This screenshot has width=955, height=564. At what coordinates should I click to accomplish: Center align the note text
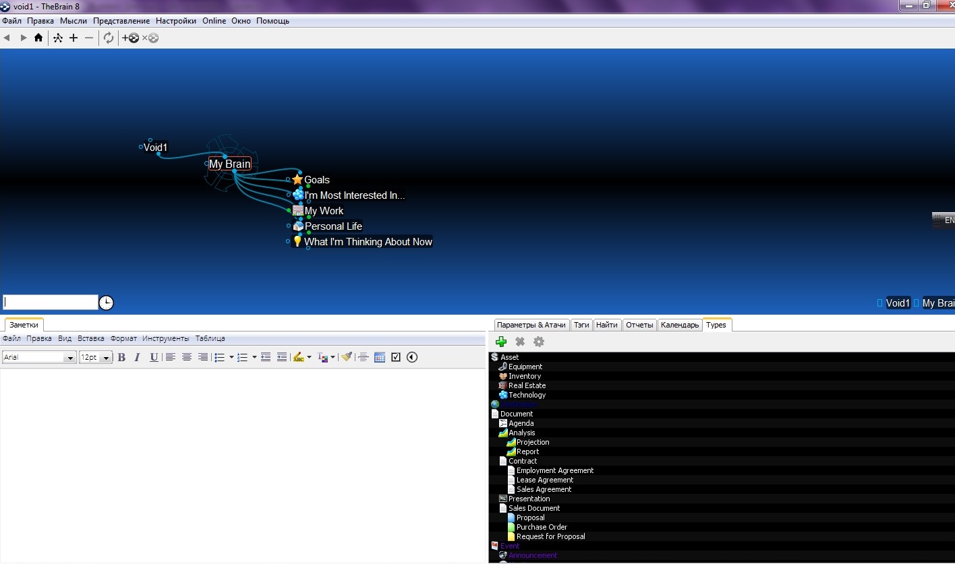[x=187, y=357]
